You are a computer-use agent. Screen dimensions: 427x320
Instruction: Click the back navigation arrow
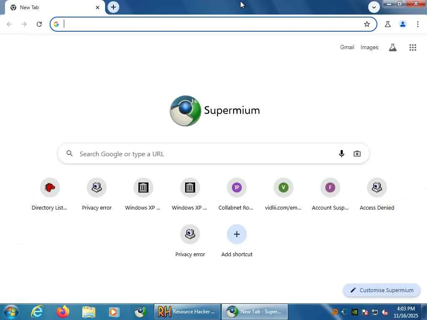coord(9,24)
